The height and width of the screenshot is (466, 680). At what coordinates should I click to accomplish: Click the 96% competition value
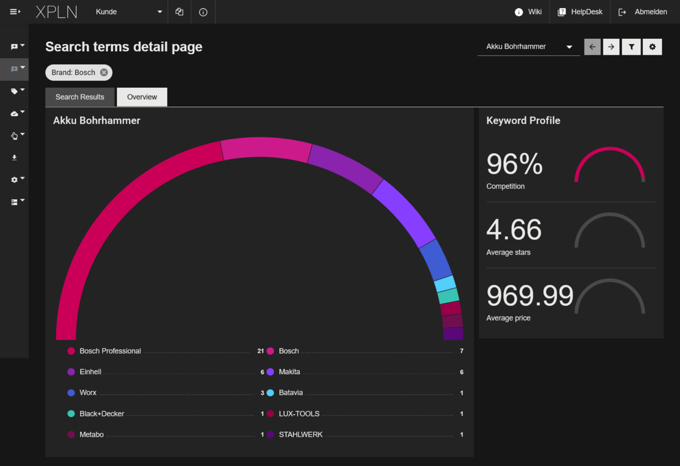[x=514, y=164]
